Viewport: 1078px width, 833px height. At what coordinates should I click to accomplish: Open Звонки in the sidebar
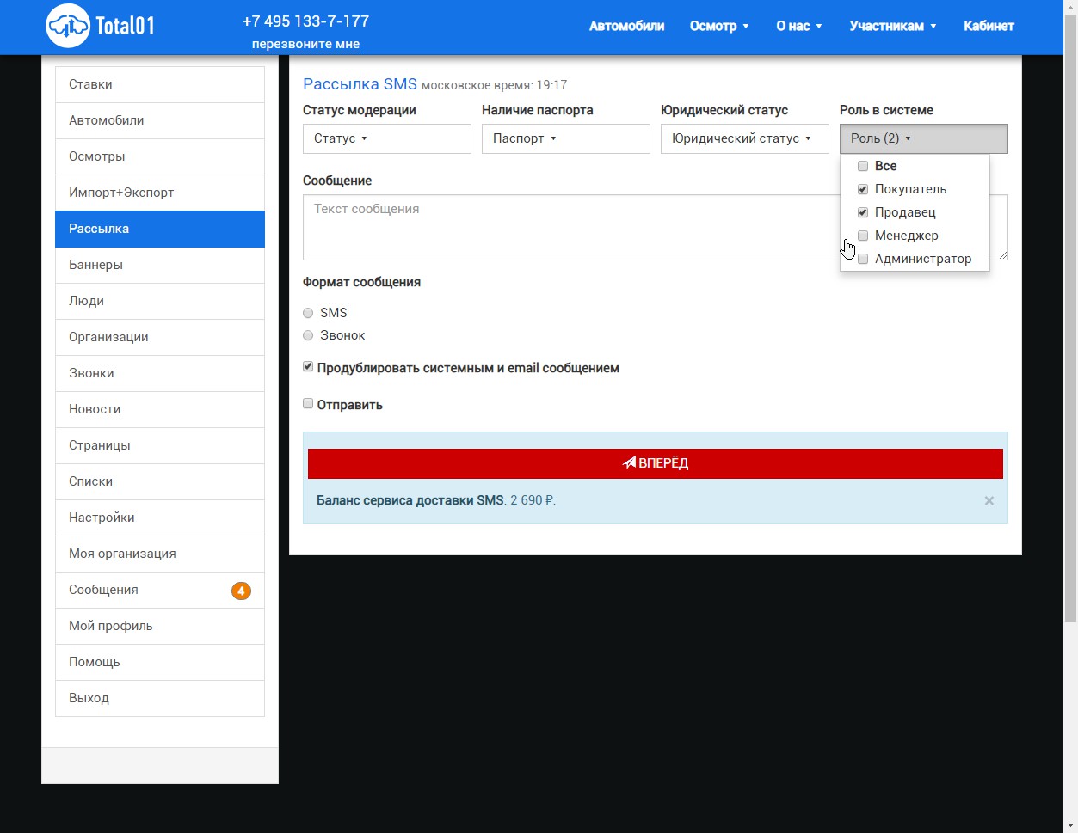click(160, 373)
